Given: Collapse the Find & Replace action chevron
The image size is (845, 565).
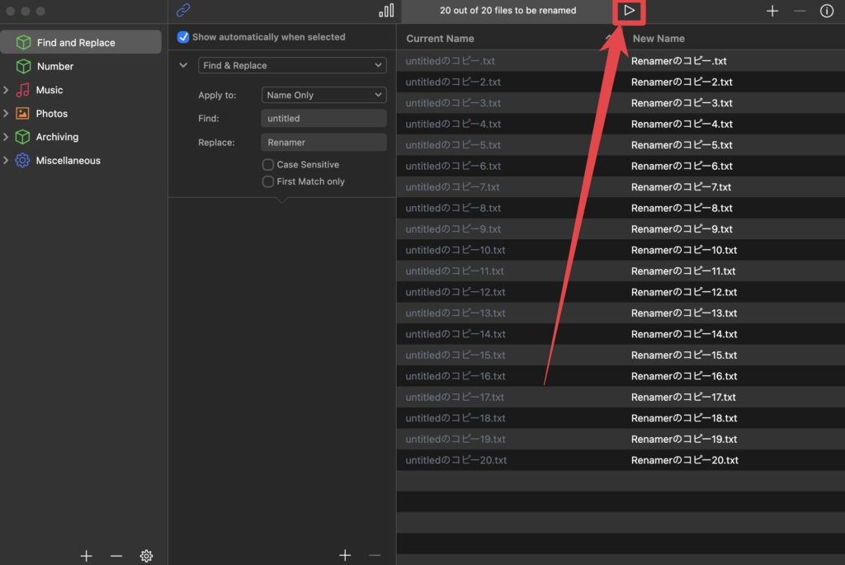Looking at the screenshot, I should click(x=183, y=65).
